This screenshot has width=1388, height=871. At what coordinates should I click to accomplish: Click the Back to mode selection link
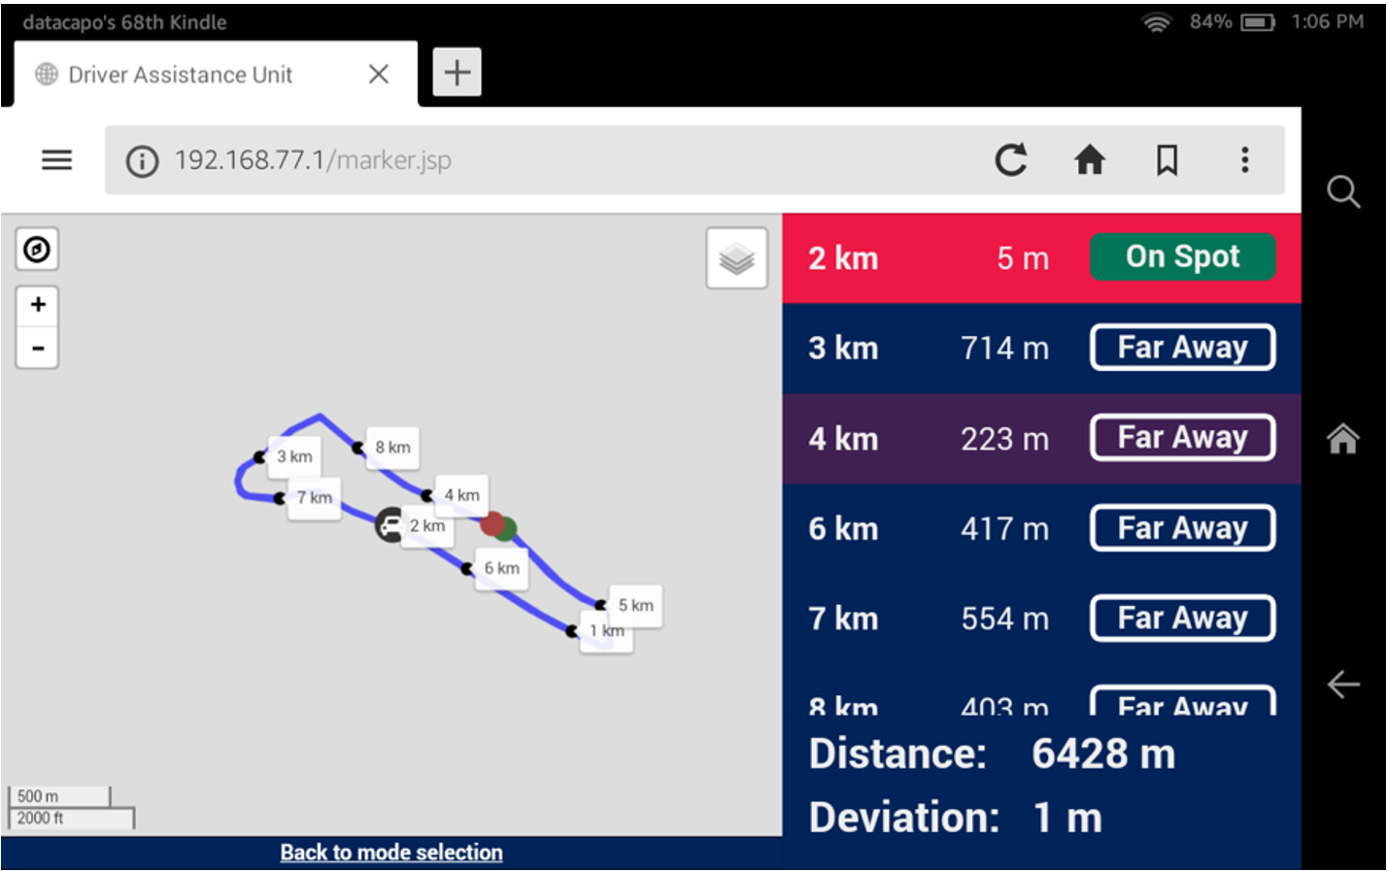[391, 853]
